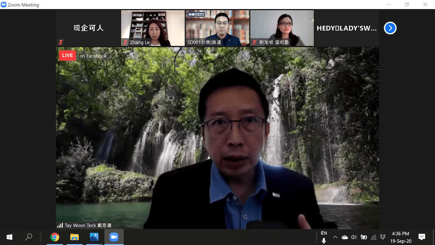
Task: Select the HEDY LADY'SW... participant tile
Action: pyautogui.click(x=346, y=28)
